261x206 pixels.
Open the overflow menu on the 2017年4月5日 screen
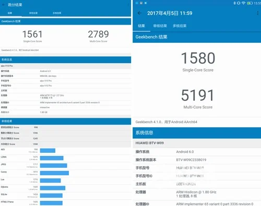(257, 13)
